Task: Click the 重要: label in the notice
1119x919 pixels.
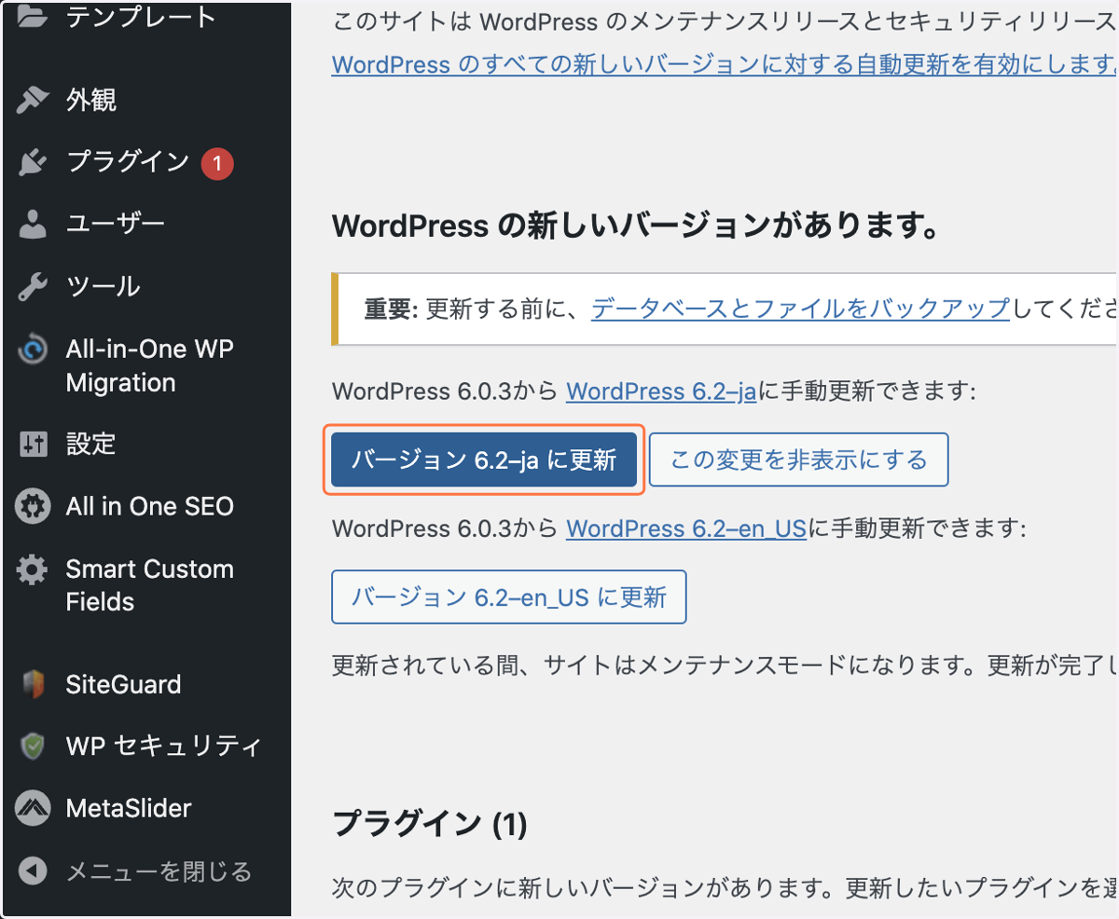Action: [390, 309]
